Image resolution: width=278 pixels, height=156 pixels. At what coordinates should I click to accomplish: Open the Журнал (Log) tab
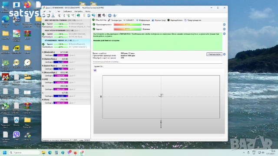[159, 20]
